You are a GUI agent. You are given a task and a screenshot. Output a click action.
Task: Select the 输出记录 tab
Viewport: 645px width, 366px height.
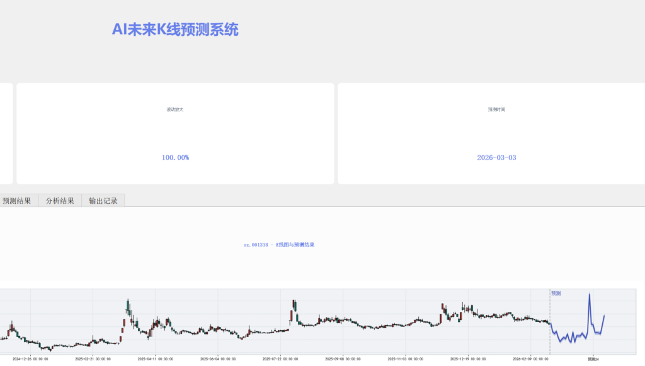pyautogui.click(x=103, y=201)
